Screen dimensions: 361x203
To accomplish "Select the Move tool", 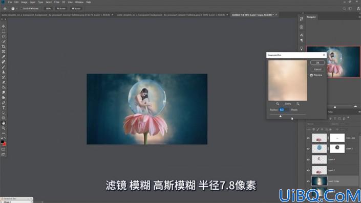I will 4,26.
